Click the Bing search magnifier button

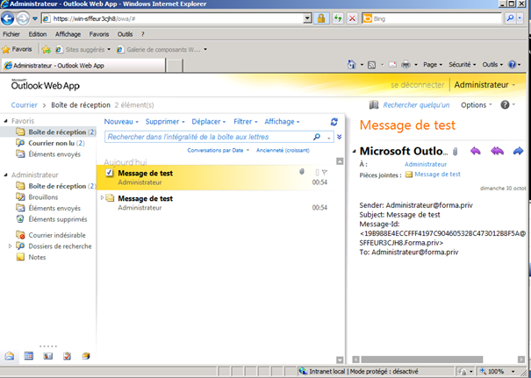click(510, 18)
